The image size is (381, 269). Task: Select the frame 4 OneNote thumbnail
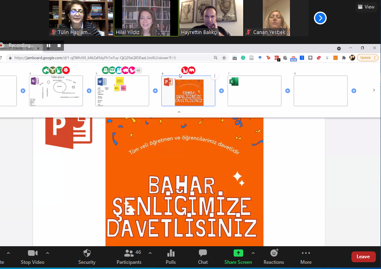click(x=56, y=91)
